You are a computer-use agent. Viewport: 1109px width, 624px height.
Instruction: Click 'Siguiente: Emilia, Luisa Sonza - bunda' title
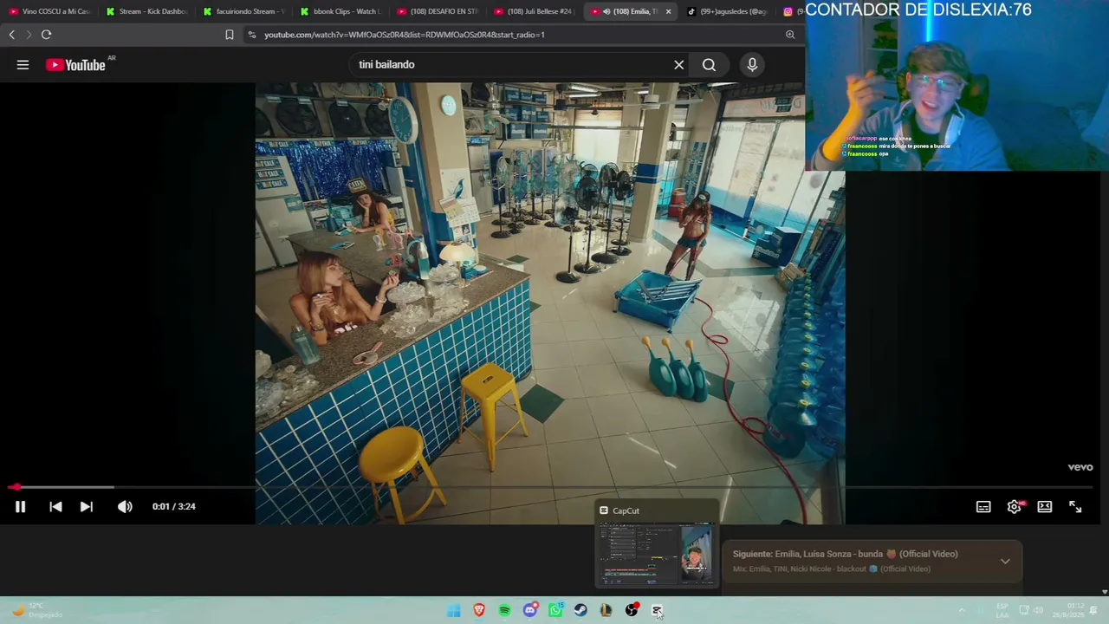click(x=845, y=554)
